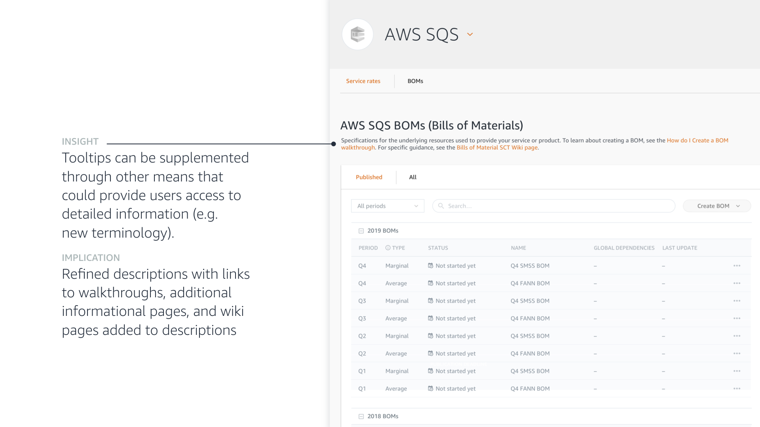
Task: Click the AWS SQS service logo icon
Action: (x=357, y=34)
